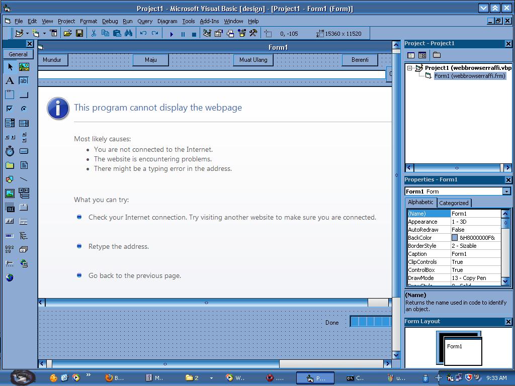
Task: Select the Pointer tool in toolbox
Action: click(10, 67)
